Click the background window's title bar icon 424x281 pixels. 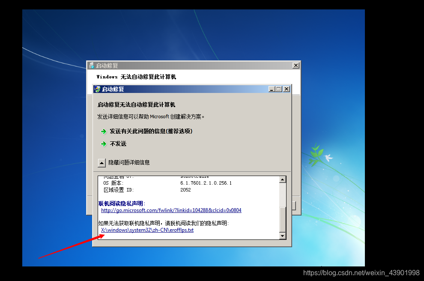click(91, 66)
